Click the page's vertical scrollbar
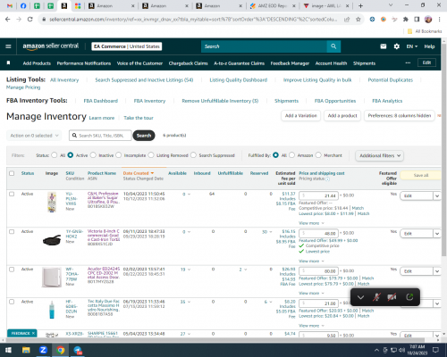This screenshot has height=357, width=447. pyautogui.click(x=443, y=149)
